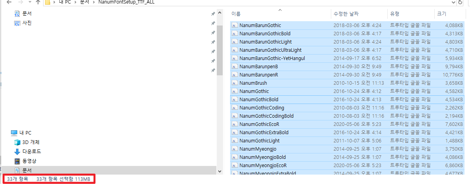Click the NanumMyeongjoEcoR file icon
The height and width of the screenshot is (184, 470).
pyautogui.click(x=235, y=166)
